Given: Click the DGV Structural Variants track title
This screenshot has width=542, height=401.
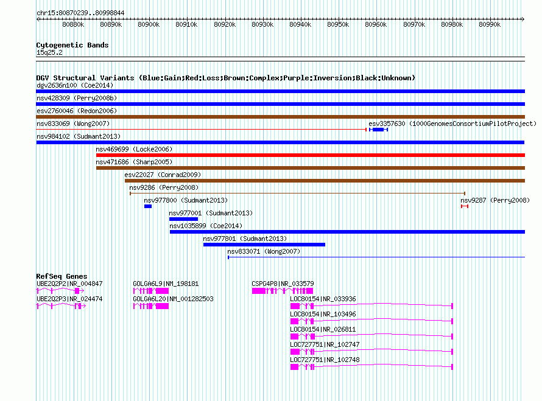Looking at the screenshot, I should (x=226, y=78).
